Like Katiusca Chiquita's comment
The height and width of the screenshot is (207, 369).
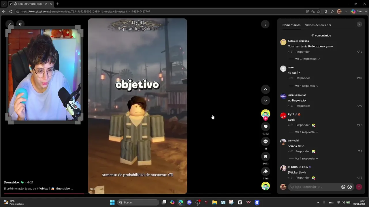pyautogui.click(x=359, y=52)
